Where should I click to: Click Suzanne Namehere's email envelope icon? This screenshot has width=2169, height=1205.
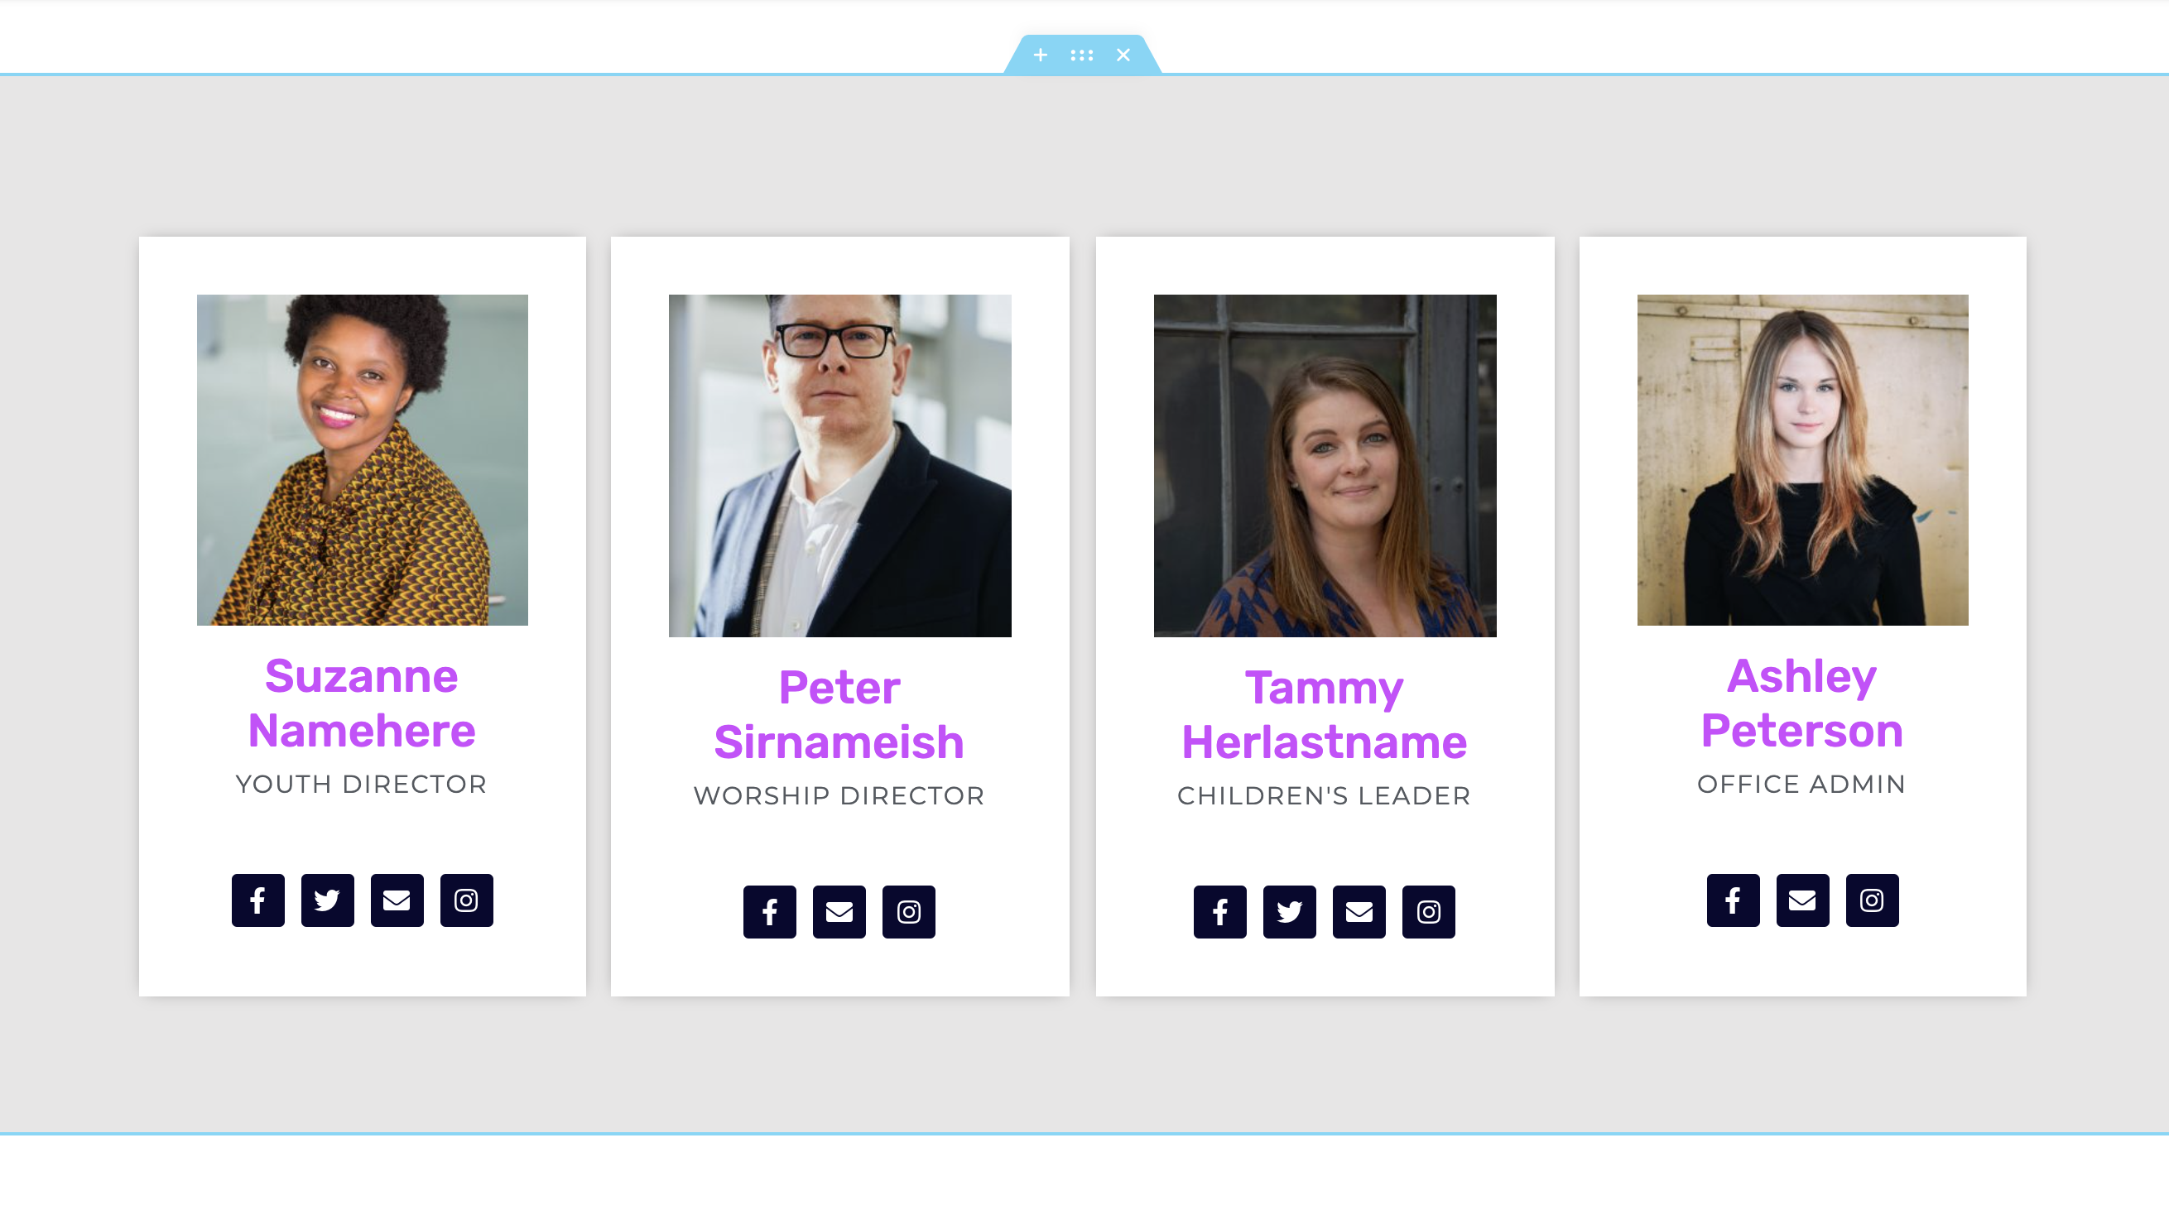click(x=397, y=900)
